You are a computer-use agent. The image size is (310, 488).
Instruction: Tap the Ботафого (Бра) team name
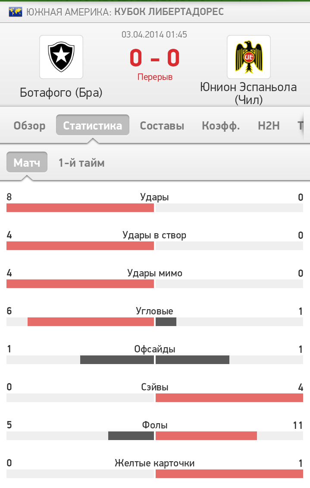(61, 92)
